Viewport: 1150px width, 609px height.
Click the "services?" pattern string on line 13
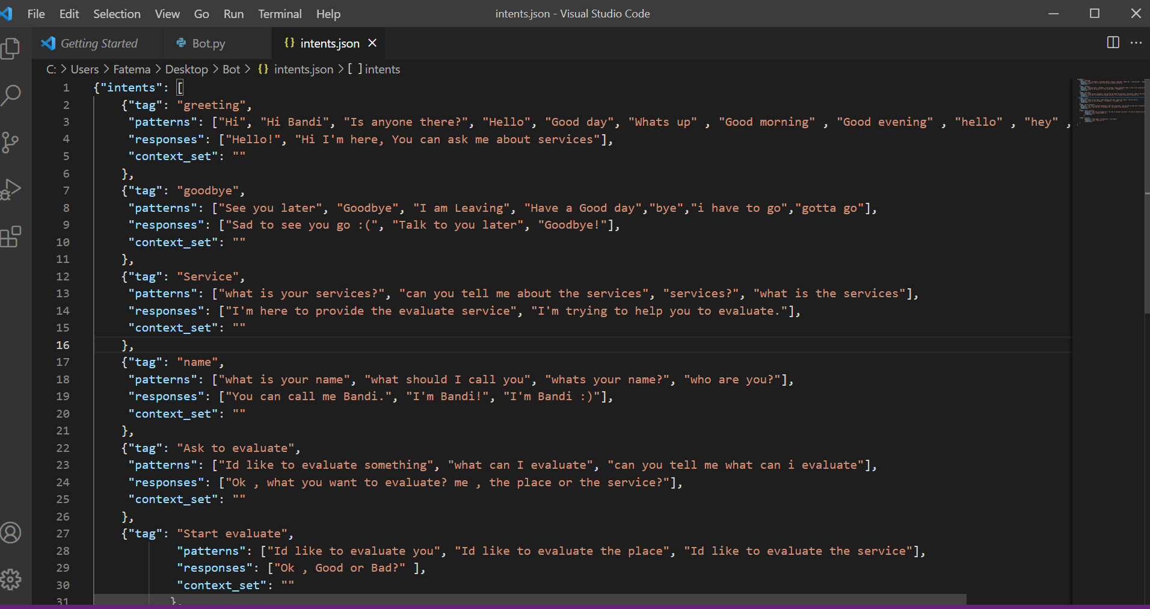(701, 294)
